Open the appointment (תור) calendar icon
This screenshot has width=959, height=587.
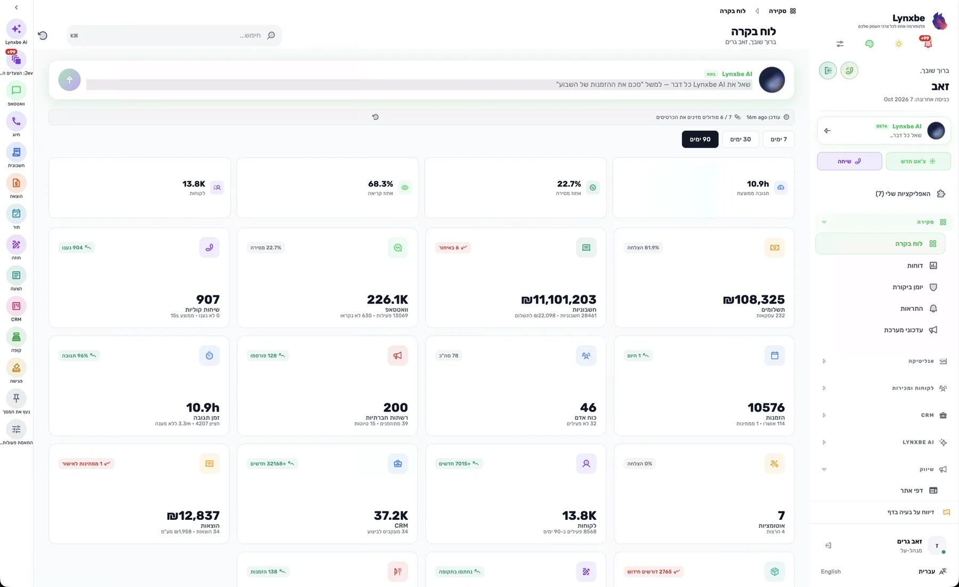pyautogui.click(x=16, y=214)
